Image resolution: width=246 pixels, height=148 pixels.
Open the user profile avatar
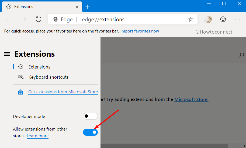click(208, 19)
